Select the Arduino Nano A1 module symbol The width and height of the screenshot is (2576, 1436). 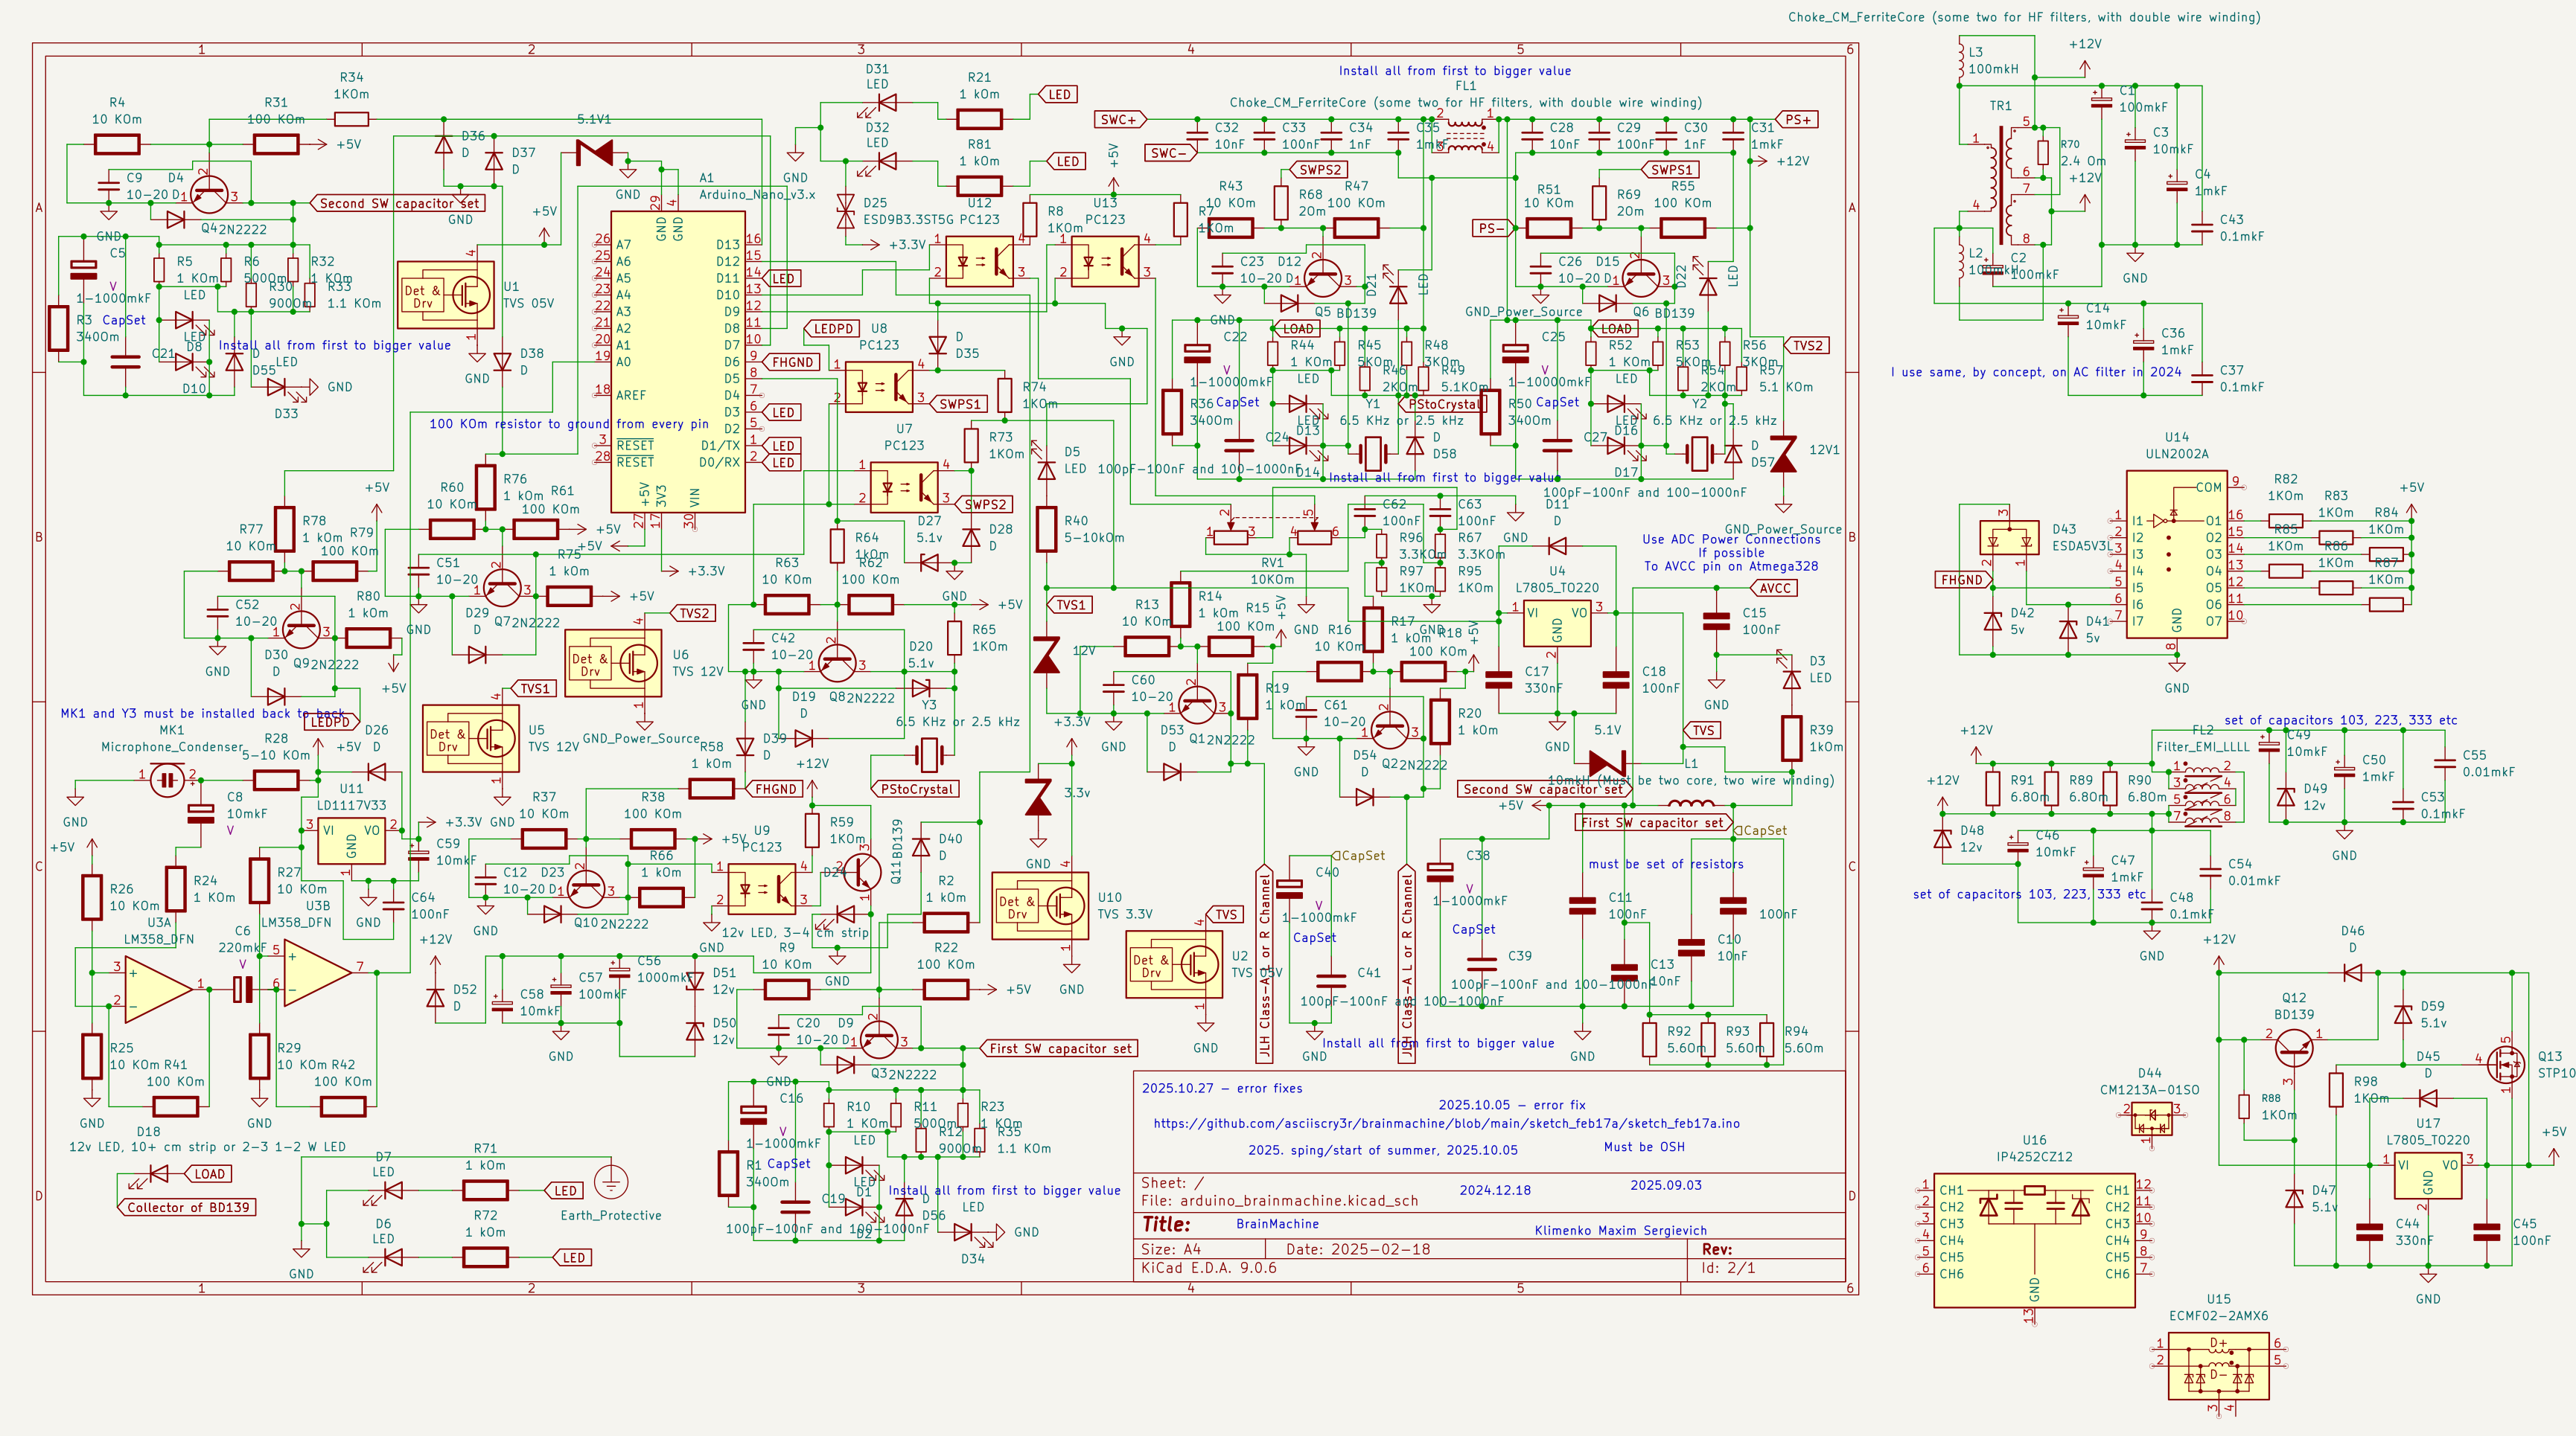678,360
